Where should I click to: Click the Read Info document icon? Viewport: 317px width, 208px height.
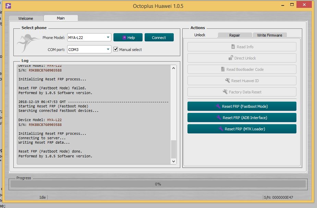coord(233,47)
